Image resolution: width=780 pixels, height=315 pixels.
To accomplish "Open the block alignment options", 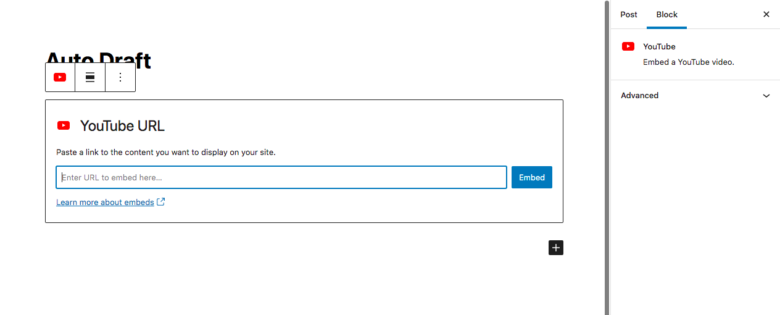I will pyautogui.click(x=90, y=77).
